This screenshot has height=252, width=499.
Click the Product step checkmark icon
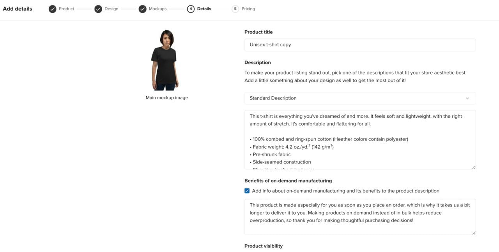point(52,9)
